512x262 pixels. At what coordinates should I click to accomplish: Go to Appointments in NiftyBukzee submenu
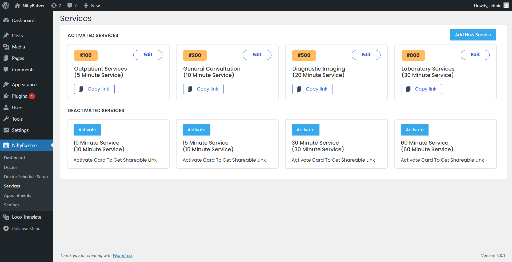point(18,195)
